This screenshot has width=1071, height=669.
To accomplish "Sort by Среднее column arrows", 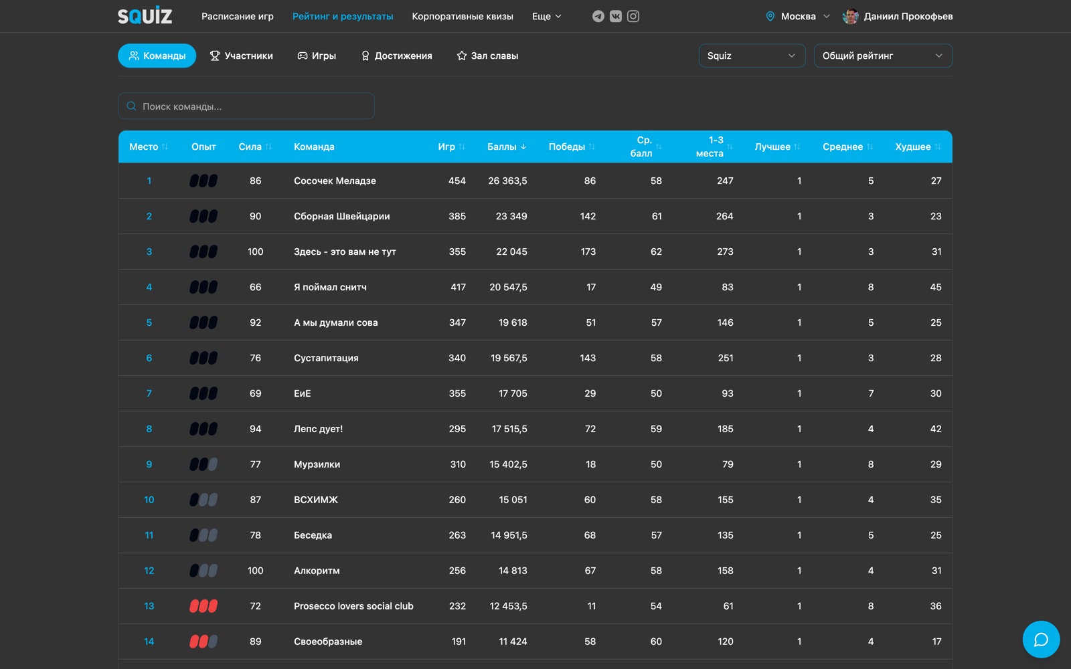I will click(x=870, y=147).
